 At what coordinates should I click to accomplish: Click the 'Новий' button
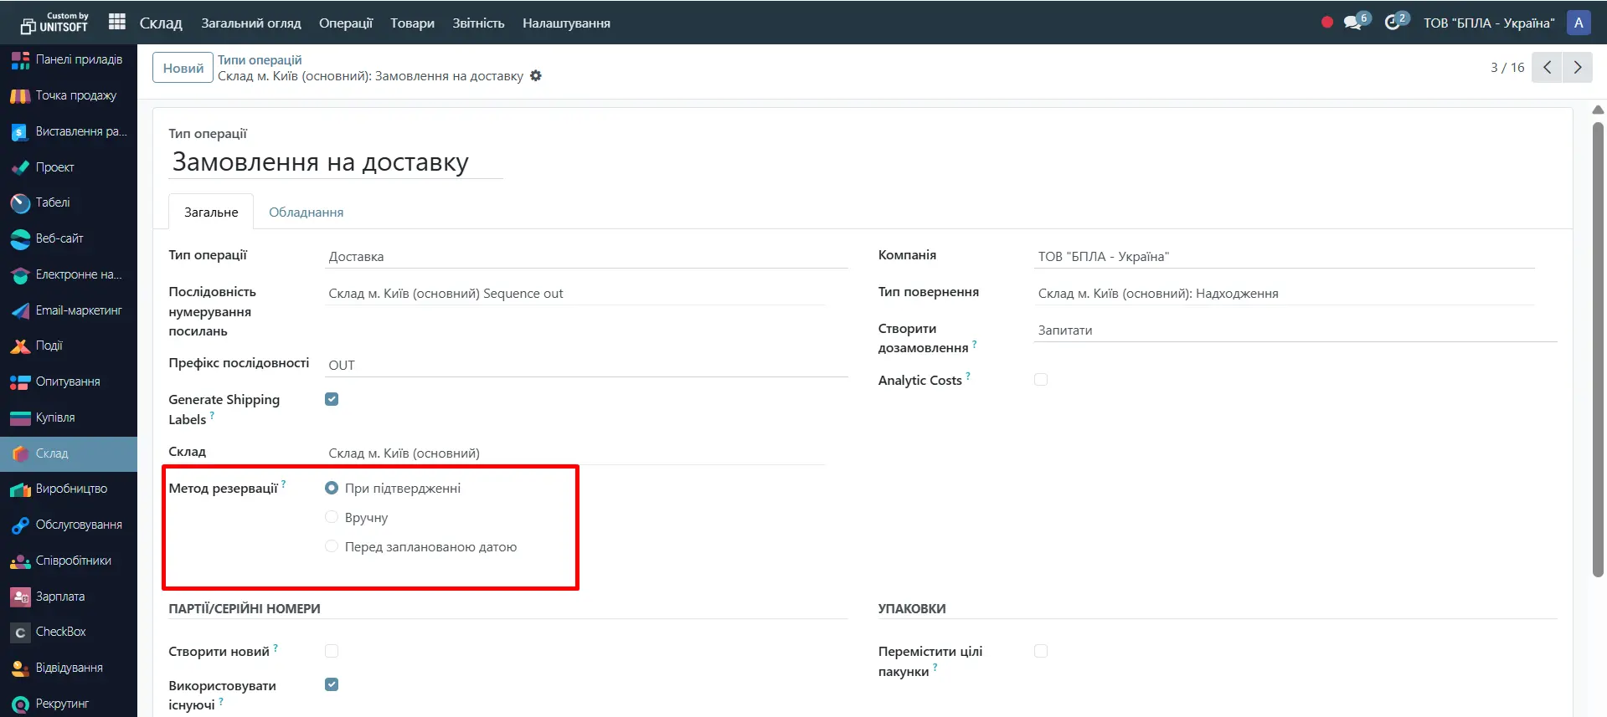183,68
